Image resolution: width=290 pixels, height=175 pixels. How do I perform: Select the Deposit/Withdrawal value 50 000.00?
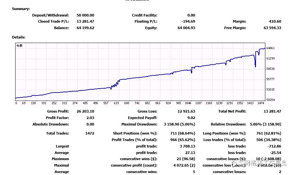tap(85, 15)
